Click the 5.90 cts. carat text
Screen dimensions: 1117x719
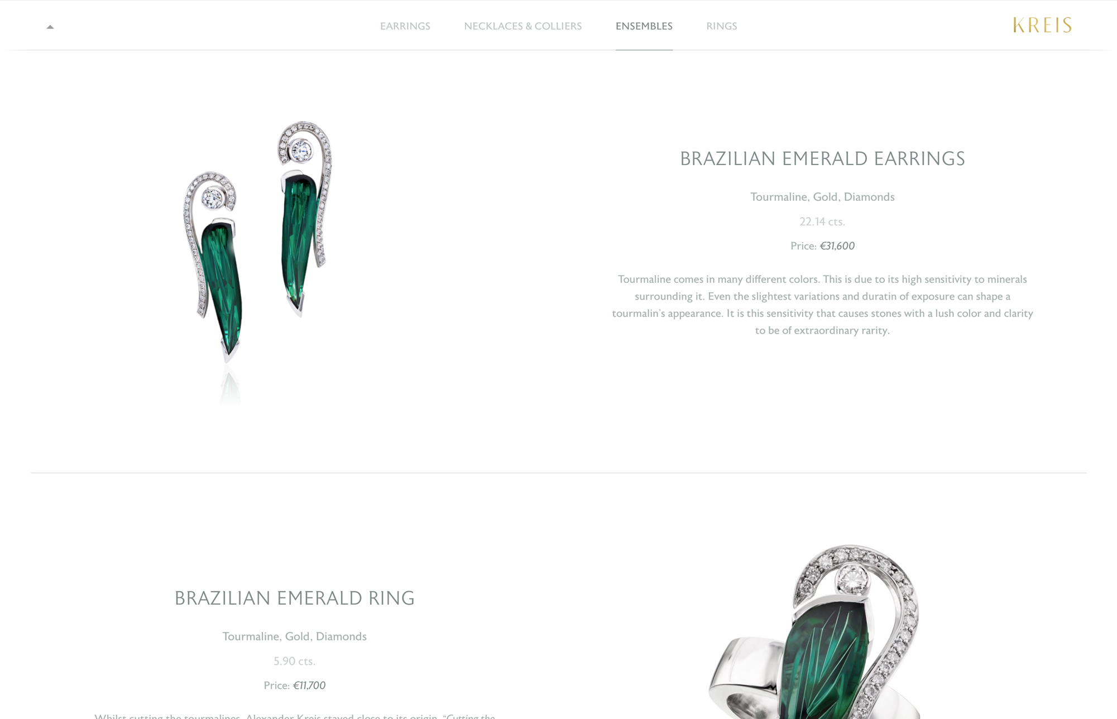point(295,661)
